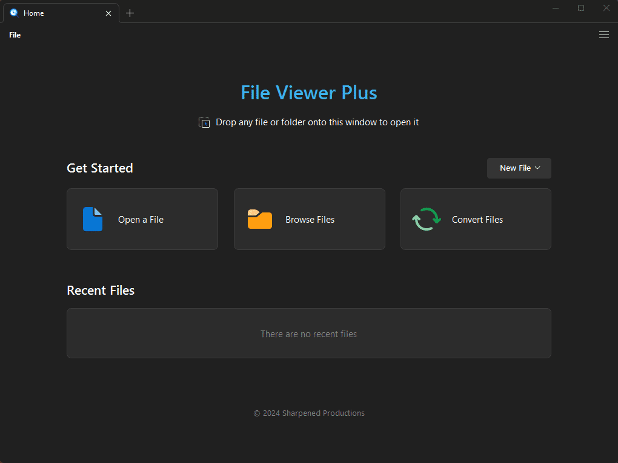Click the drag-and-drop icon beside Drop text
The image size is (618, 463).
[x=204, y=122]
